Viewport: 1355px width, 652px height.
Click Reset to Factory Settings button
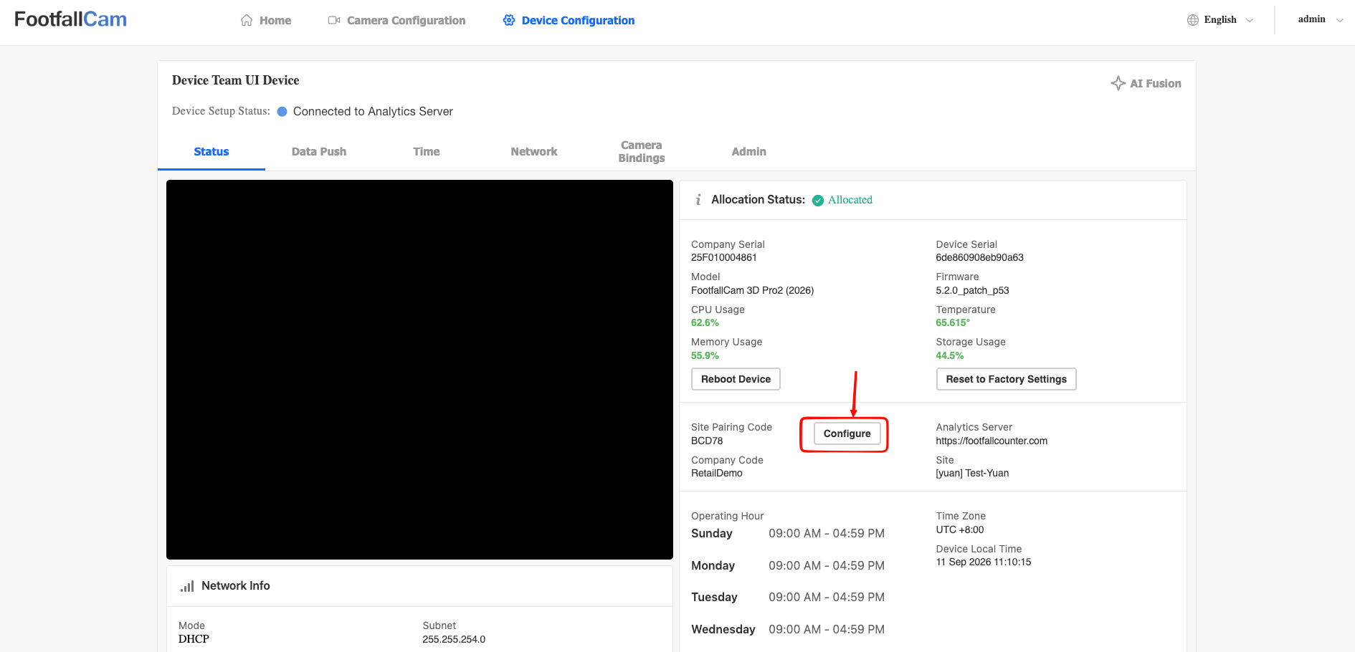1006,379
